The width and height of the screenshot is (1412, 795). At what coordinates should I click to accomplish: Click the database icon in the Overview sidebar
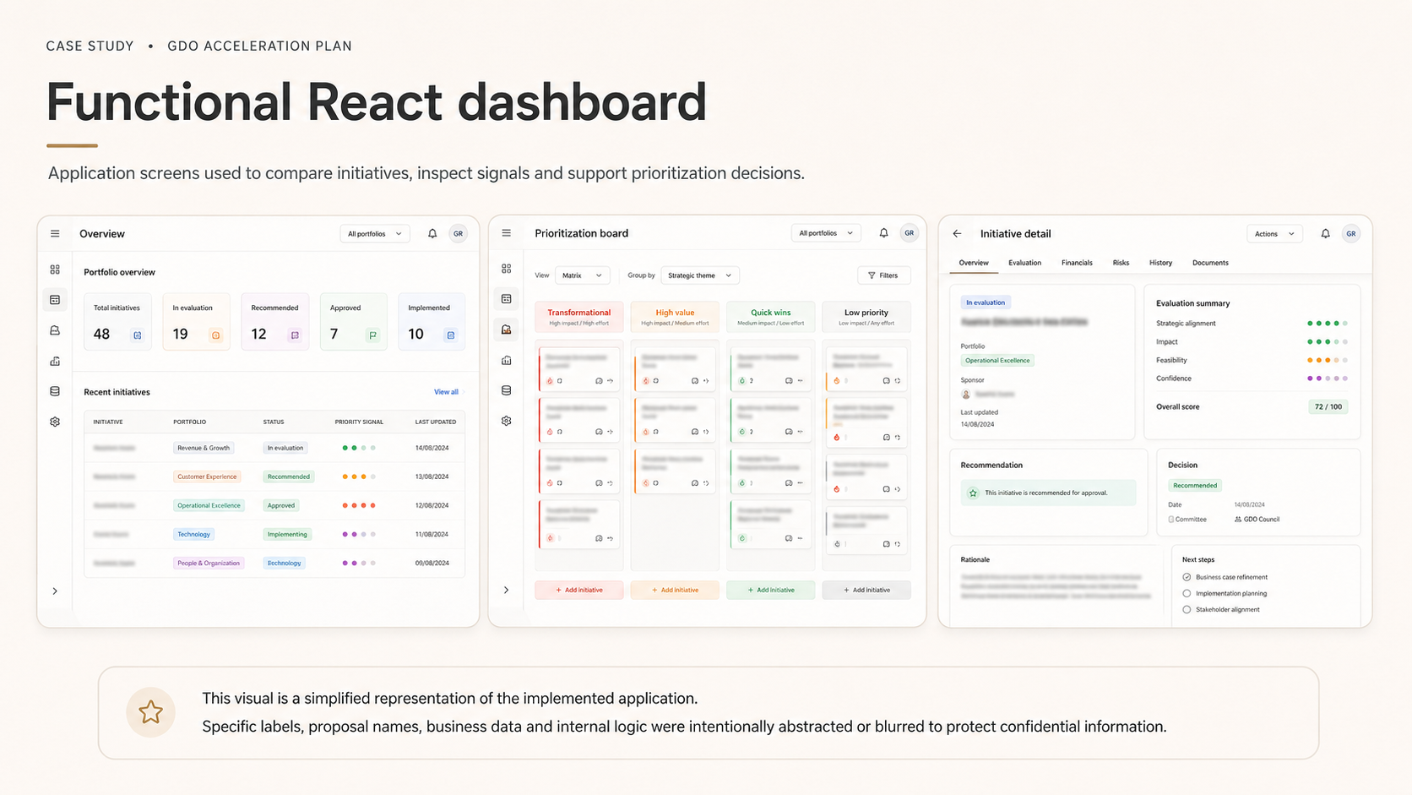click(55, 391)
